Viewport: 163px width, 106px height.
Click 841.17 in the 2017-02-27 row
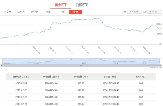click(x=81, y=83)
